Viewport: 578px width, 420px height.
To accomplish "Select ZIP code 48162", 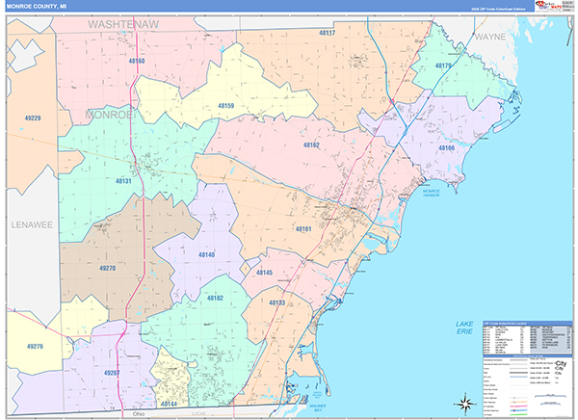I will (311, 144).
